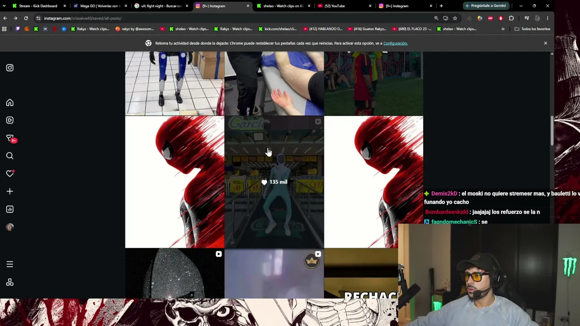Image resolution: width=580 pixels, height=326 pixels.
Task: Switch to ufc fight night search tab
Action: (161, 6)
